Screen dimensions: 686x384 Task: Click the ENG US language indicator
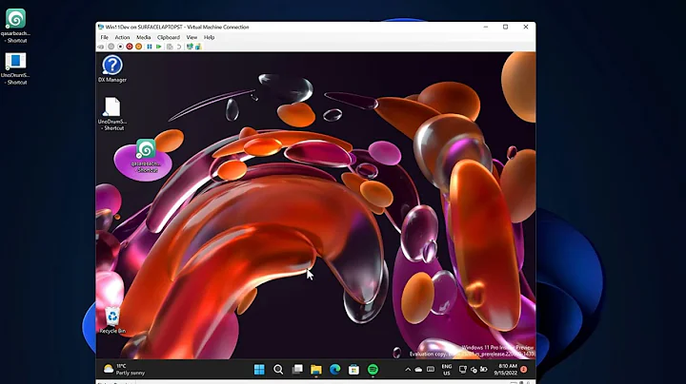point(446,370)
